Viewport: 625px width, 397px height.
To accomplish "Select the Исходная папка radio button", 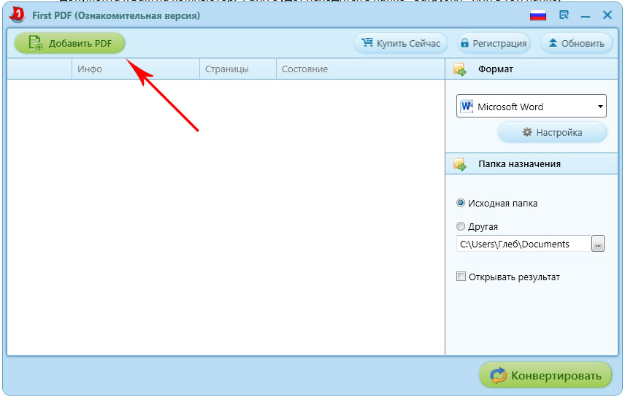I will tap(461, 204).
